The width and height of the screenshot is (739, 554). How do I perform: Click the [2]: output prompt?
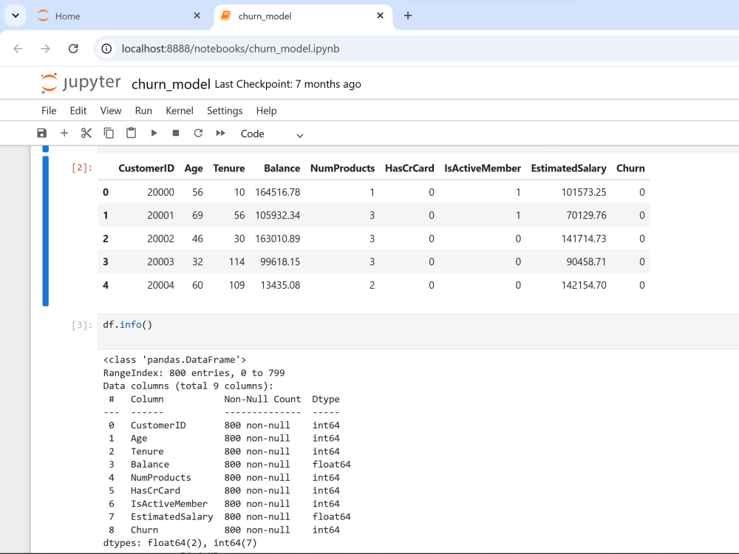(82, 168)
